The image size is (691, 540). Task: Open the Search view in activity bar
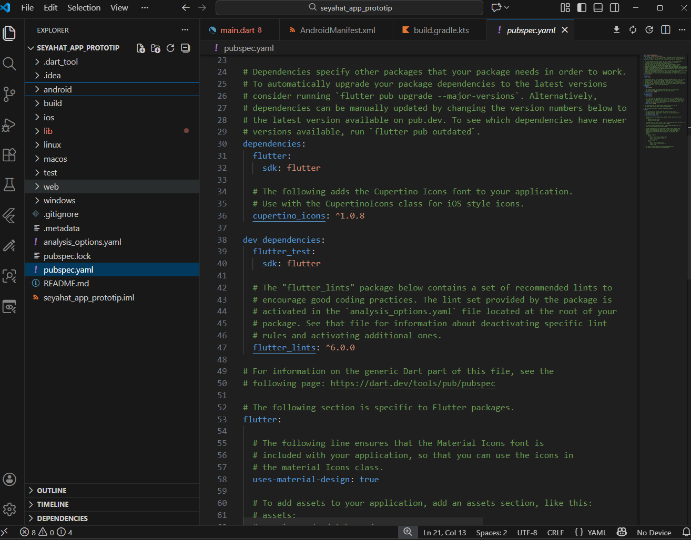(9, 64)
